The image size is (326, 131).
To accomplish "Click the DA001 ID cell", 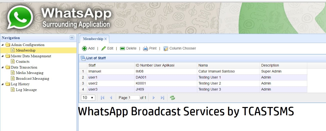I will pyautogui.click(x=166, y=77).
